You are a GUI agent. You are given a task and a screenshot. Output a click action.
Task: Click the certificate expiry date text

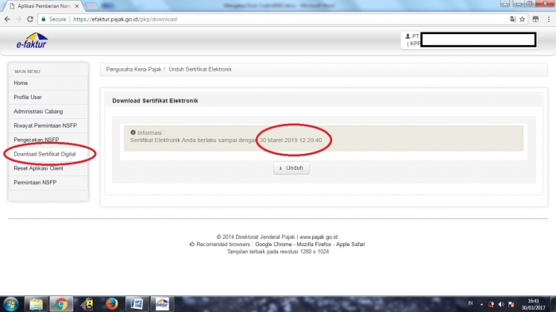(291, 140)
